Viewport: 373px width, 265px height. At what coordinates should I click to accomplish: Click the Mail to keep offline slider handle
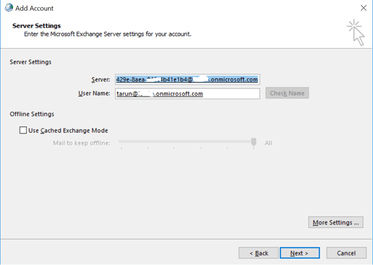[254, 142]
